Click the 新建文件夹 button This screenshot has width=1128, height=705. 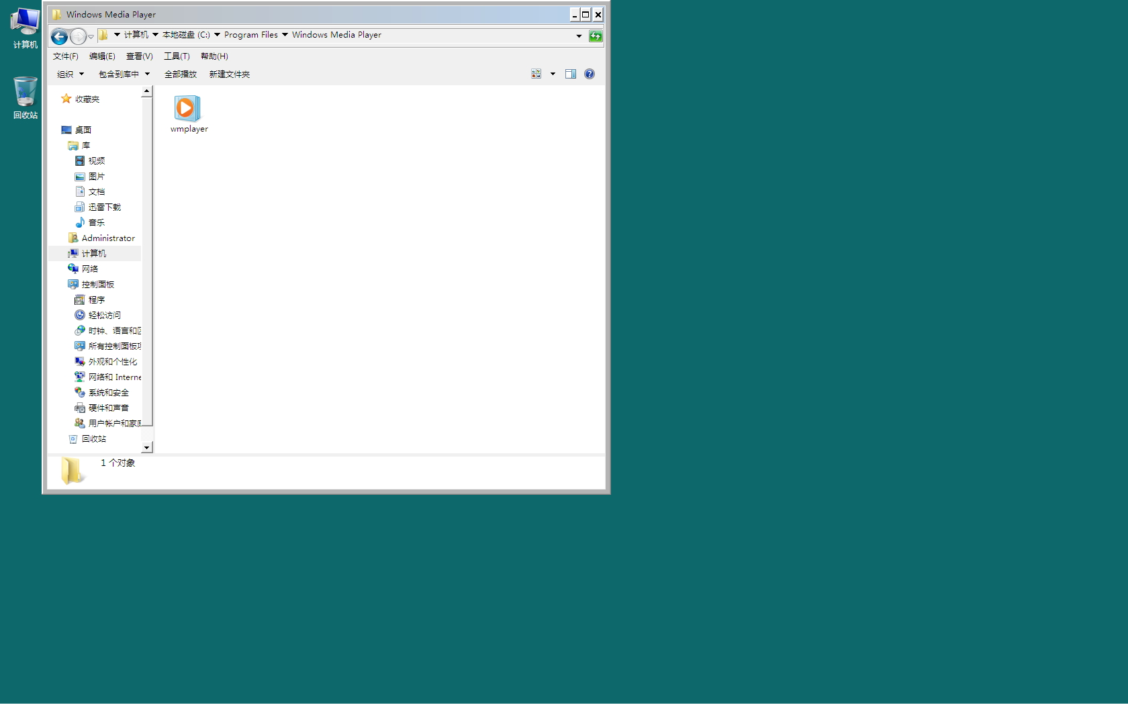(229, 75)
